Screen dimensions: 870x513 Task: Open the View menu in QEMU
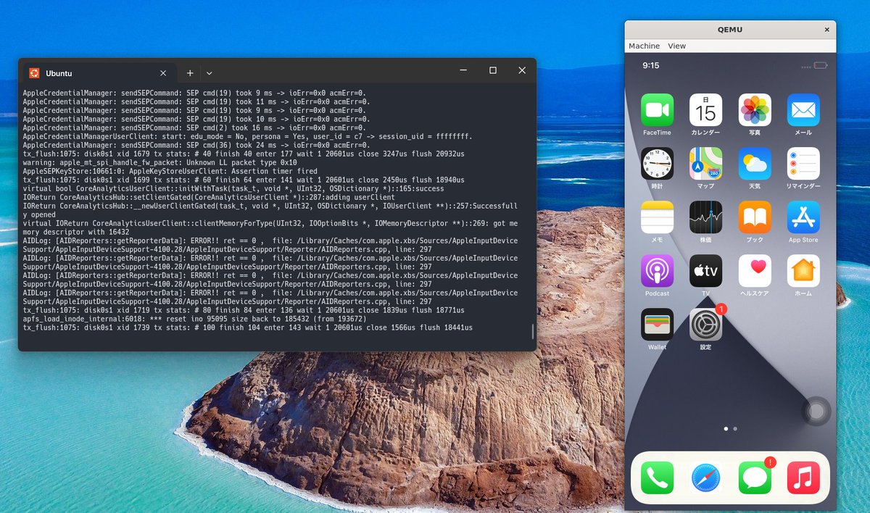(x=676, y=46)
